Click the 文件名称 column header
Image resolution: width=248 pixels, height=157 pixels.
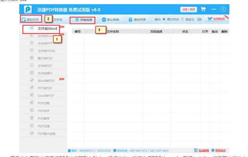click(113, 32)
